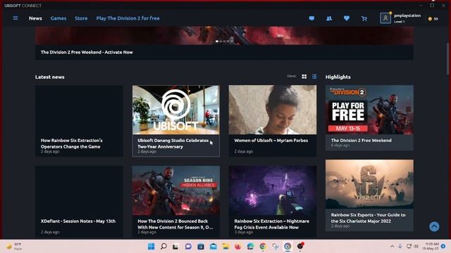Viewport: 451px width, 253px height.
Task: Open Google Chrome from the taskbar
Action: (x=263, y=246)
